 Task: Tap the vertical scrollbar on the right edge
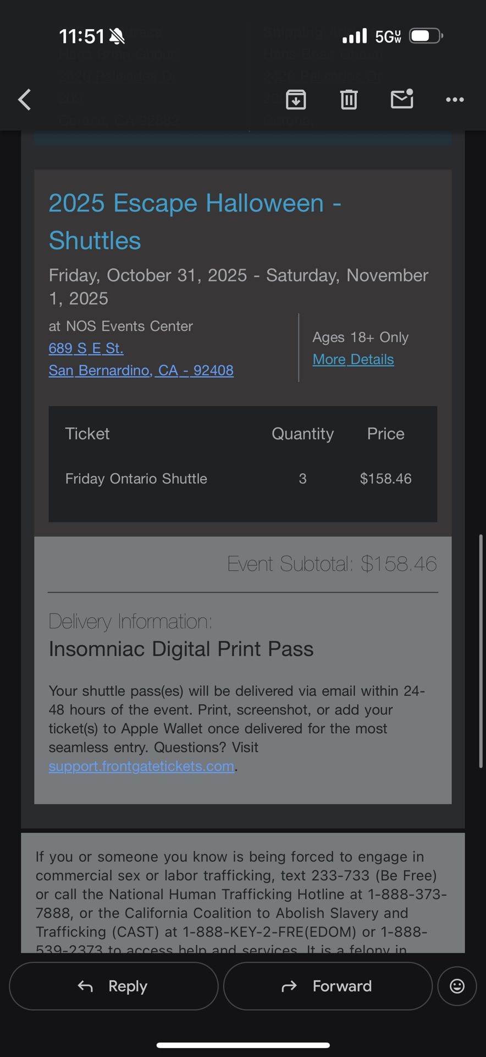[x=481, y=650]
